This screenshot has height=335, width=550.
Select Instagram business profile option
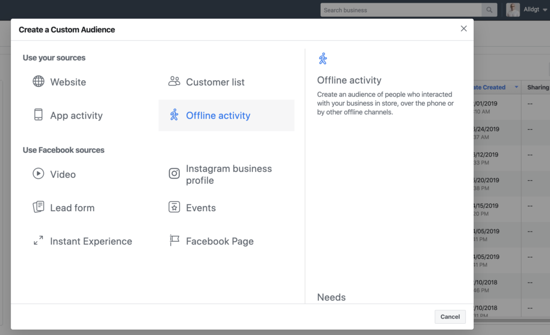coord(229,174)
